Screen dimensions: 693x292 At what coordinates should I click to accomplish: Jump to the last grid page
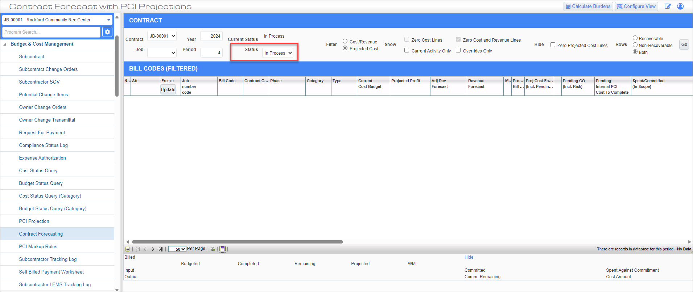(x=161, y=249)
